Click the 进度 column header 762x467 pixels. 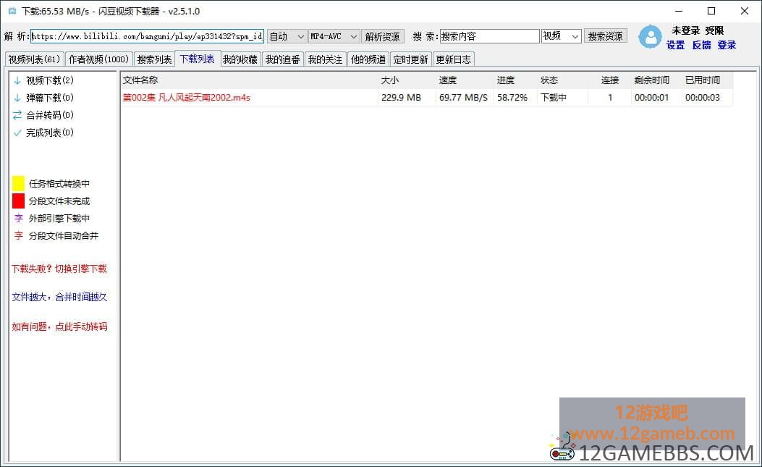tap(516, 80)
